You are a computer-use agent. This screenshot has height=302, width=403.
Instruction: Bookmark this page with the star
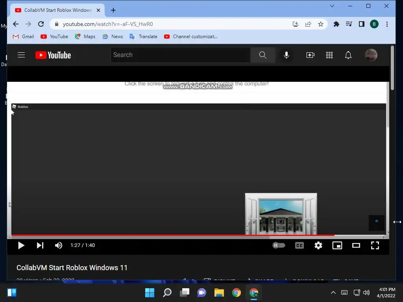click(x=320, y=24)
